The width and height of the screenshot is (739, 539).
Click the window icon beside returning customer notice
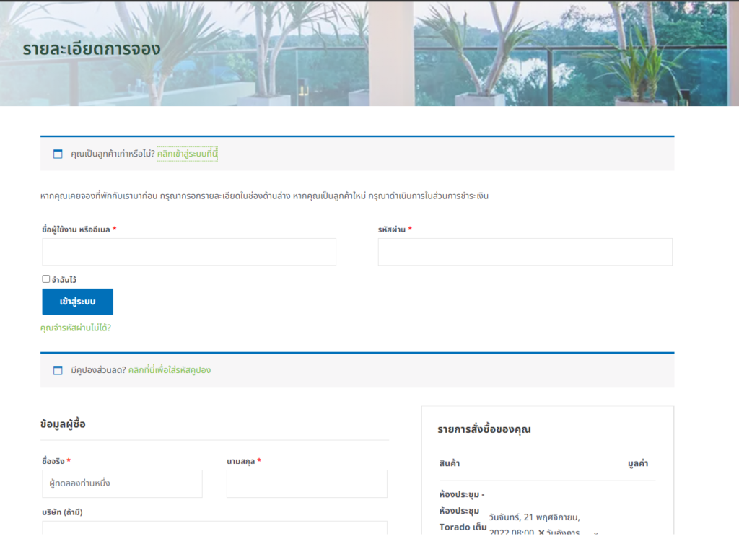pyautogui.click(x=58, y=154)
